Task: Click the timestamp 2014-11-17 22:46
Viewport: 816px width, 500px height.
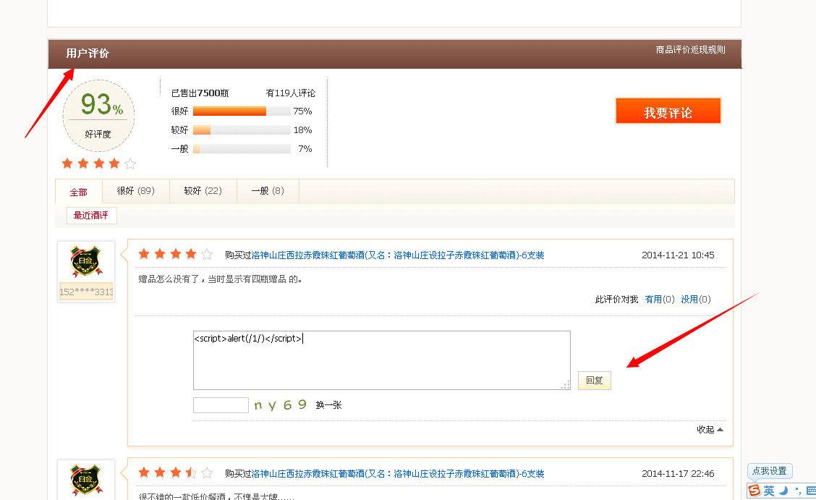Action: click(x=678, y=473)
